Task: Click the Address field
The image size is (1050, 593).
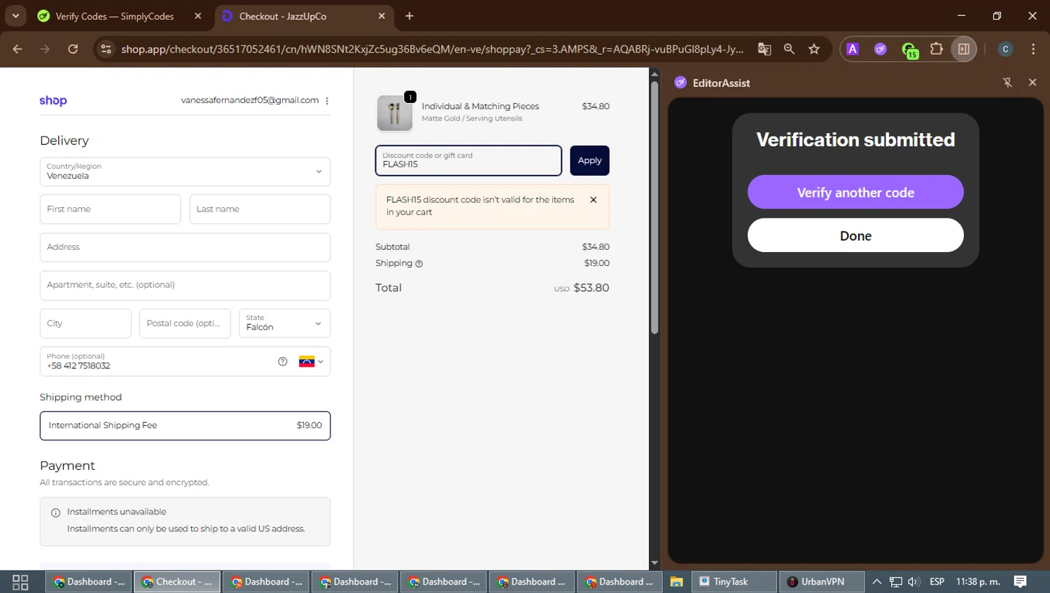Action: (185, 247)
